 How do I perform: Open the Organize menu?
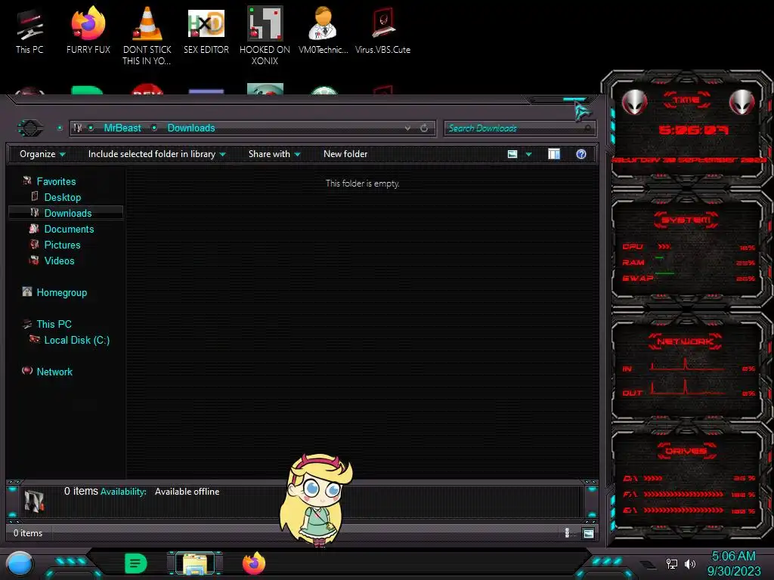coord(42,154)
